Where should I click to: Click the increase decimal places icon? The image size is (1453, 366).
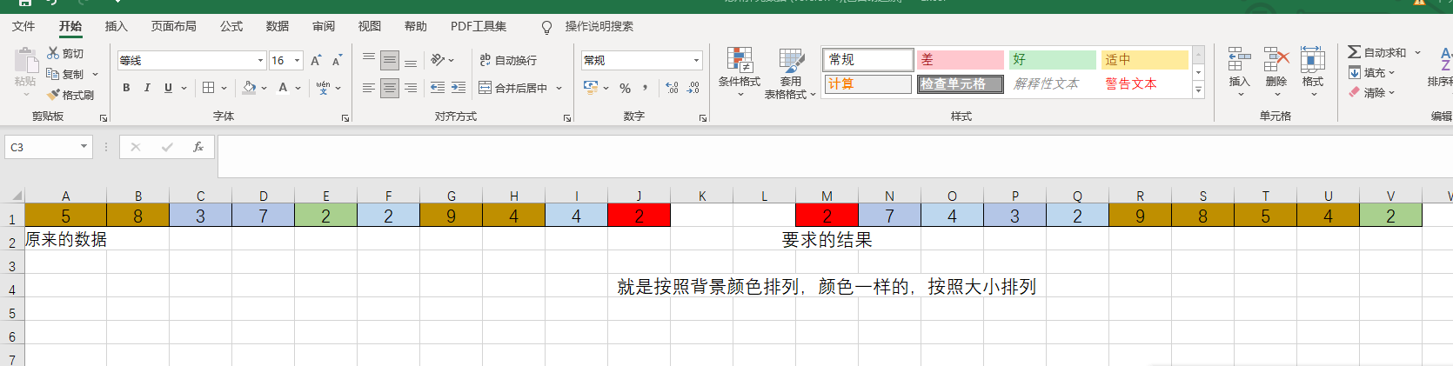click(672, 88)
